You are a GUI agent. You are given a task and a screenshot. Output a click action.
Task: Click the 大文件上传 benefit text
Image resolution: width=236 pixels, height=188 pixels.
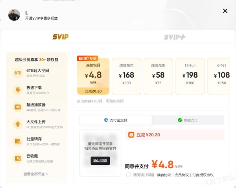36,122
